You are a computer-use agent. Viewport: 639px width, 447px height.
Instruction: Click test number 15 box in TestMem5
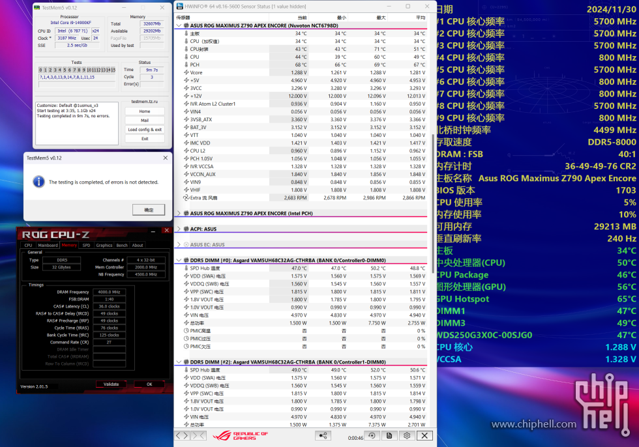[113, 70]
